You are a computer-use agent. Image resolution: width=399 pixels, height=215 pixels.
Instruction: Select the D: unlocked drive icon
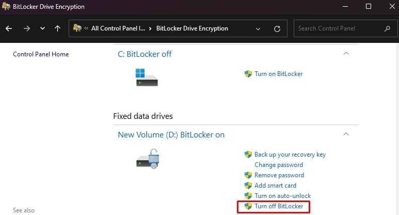click(148, 159)
